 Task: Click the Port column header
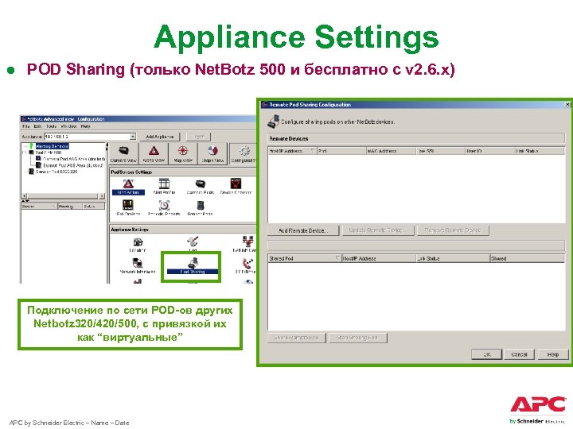coord(341,151)
